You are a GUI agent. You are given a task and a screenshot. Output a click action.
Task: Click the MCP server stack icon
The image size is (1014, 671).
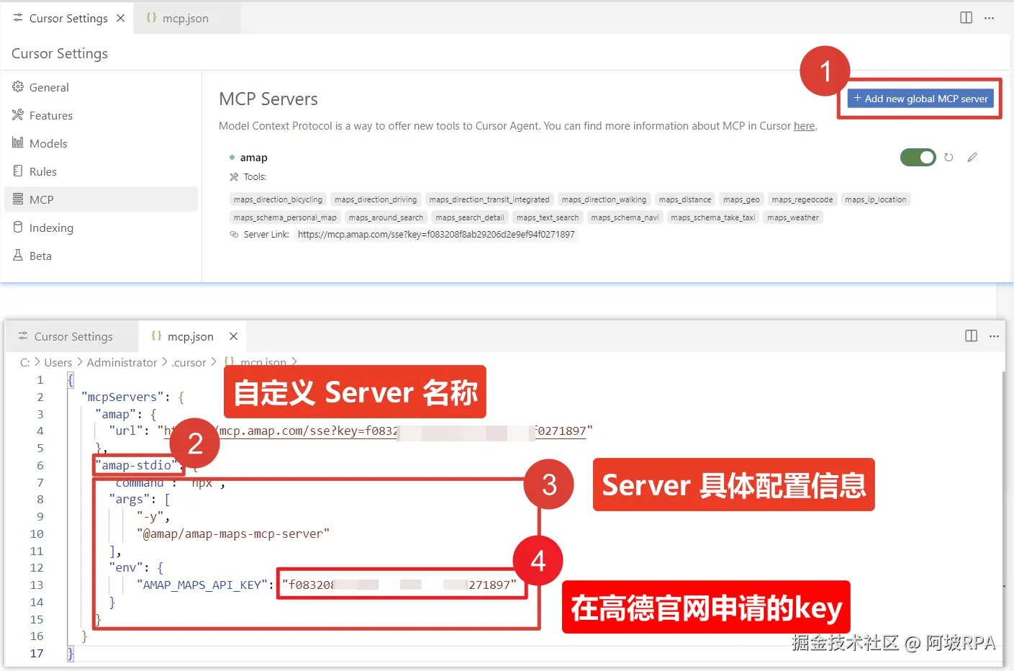click(18, 199)
